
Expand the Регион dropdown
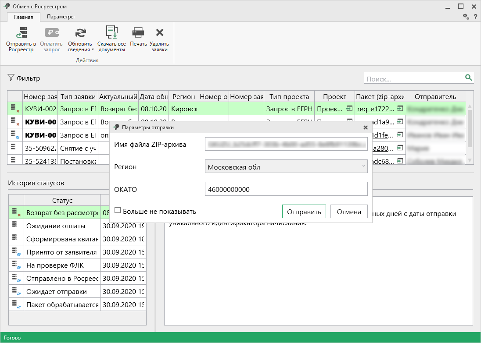(x=363, y=166)
